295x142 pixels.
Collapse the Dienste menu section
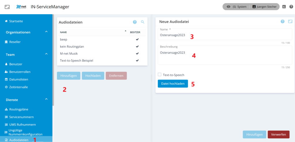pos(46,99)
